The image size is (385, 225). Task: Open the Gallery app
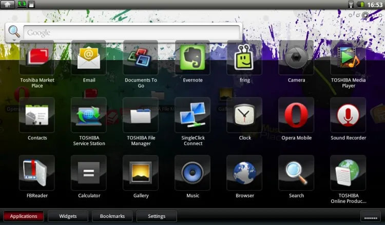(141, 173)
